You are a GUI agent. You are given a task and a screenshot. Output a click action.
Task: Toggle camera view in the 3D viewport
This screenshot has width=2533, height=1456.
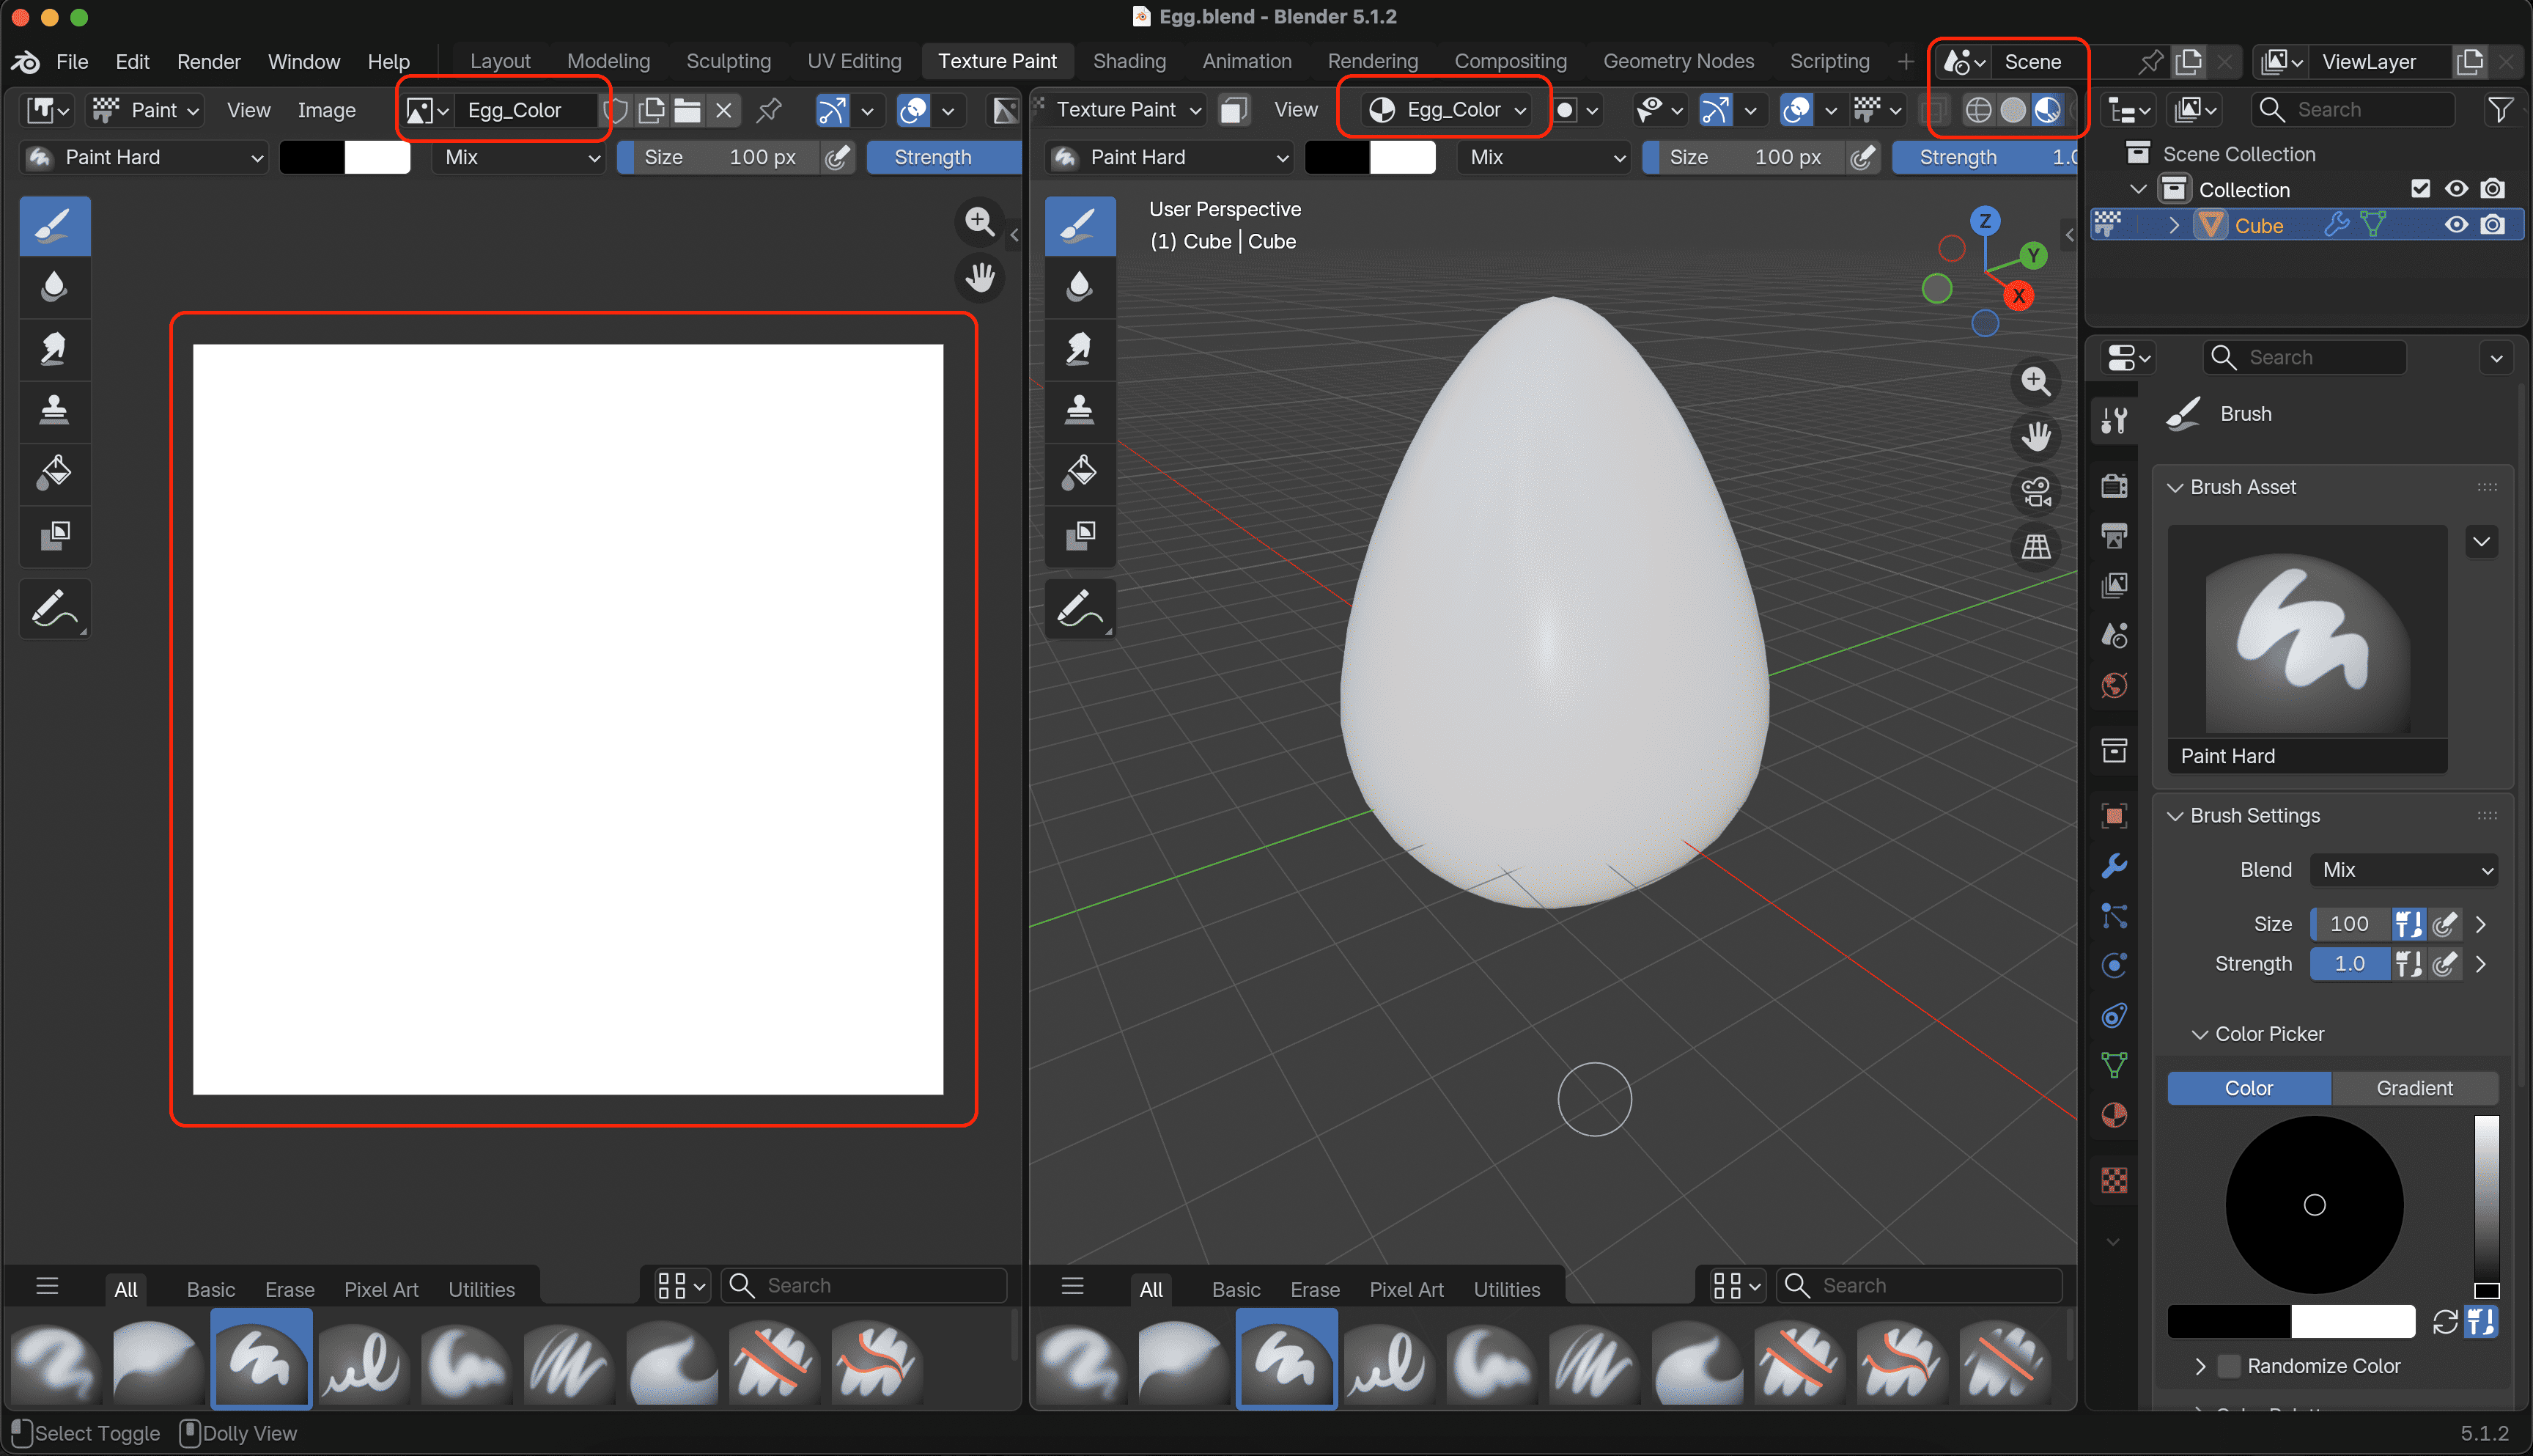coord(2036,491)
